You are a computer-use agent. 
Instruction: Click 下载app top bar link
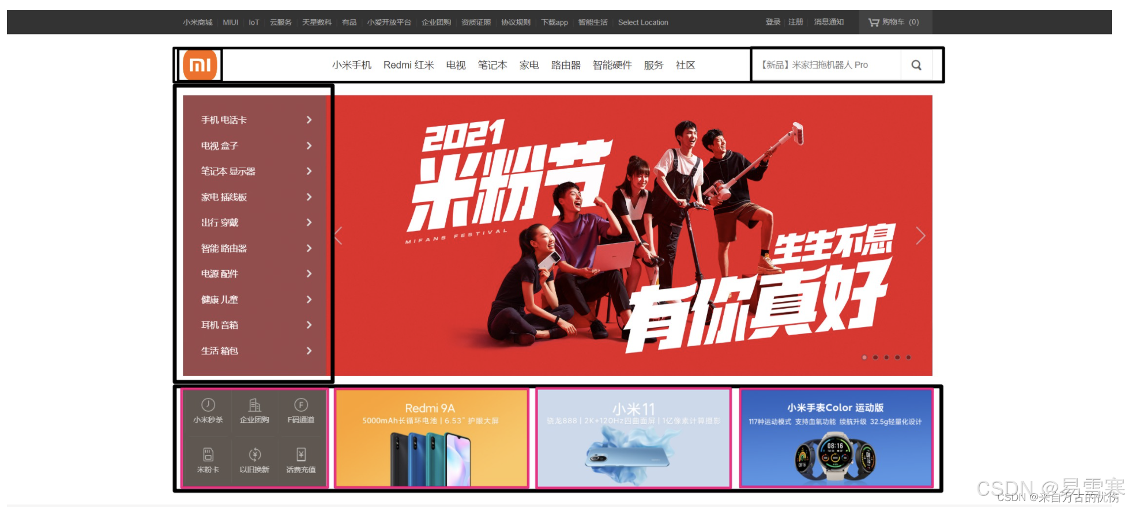(x=555, y=22)
